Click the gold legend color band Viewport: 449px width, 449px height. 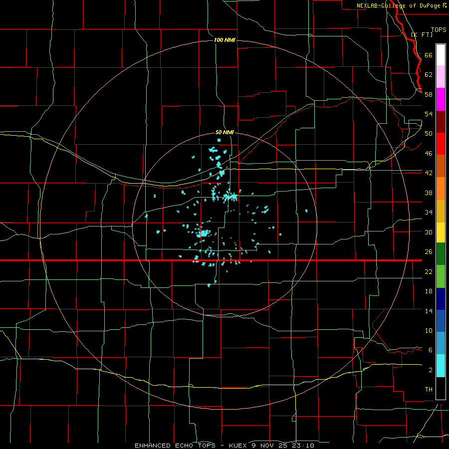(441, 211)
